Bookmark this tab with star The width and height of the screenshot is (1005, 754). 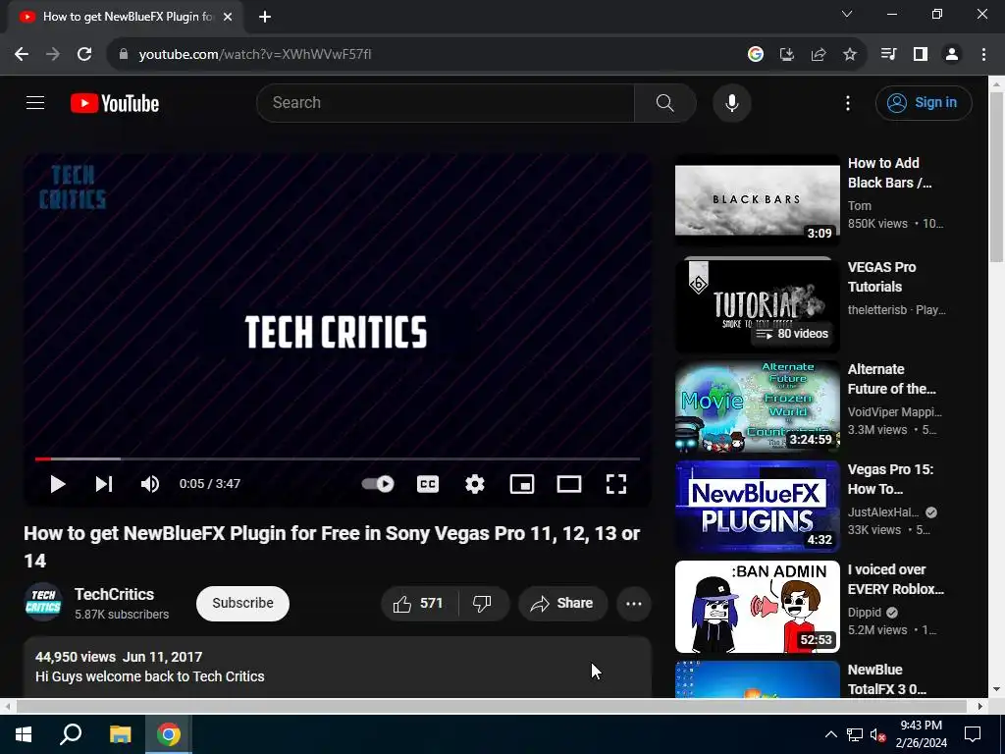[x=850, y=55]
